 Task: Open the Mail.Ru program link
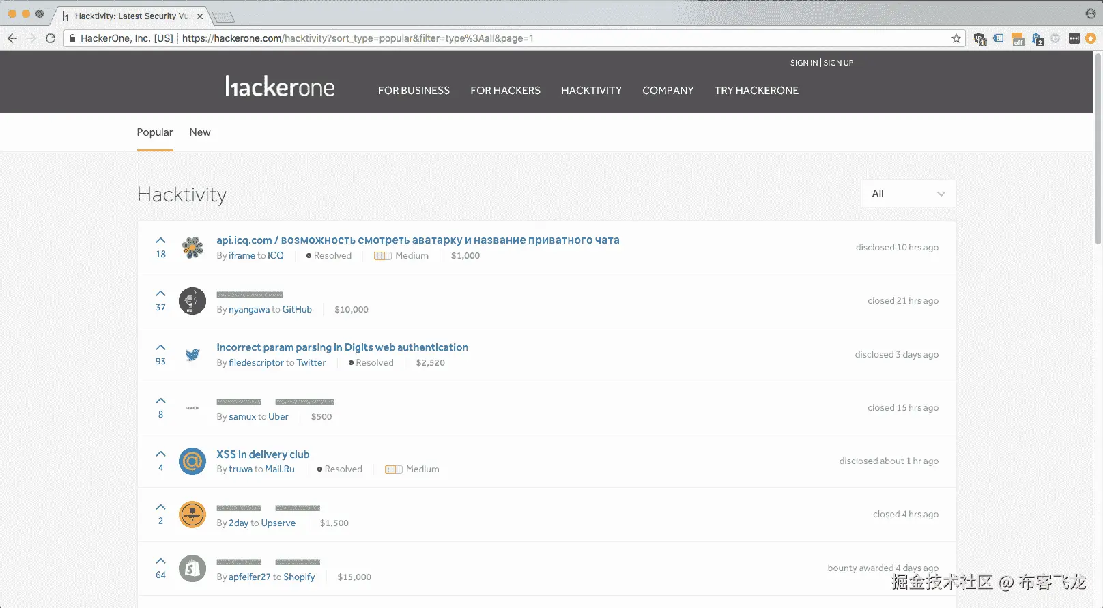[280, 469]
